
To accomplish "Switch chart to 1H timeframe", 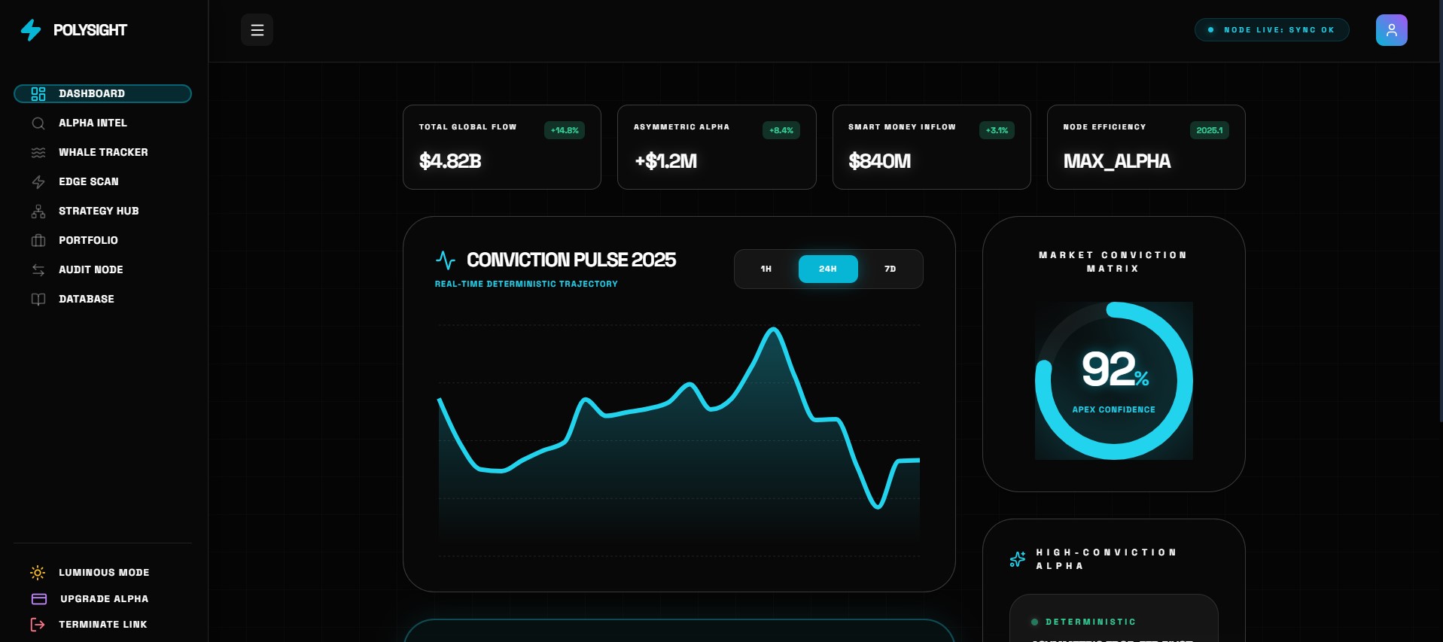I will pos(766,269).
